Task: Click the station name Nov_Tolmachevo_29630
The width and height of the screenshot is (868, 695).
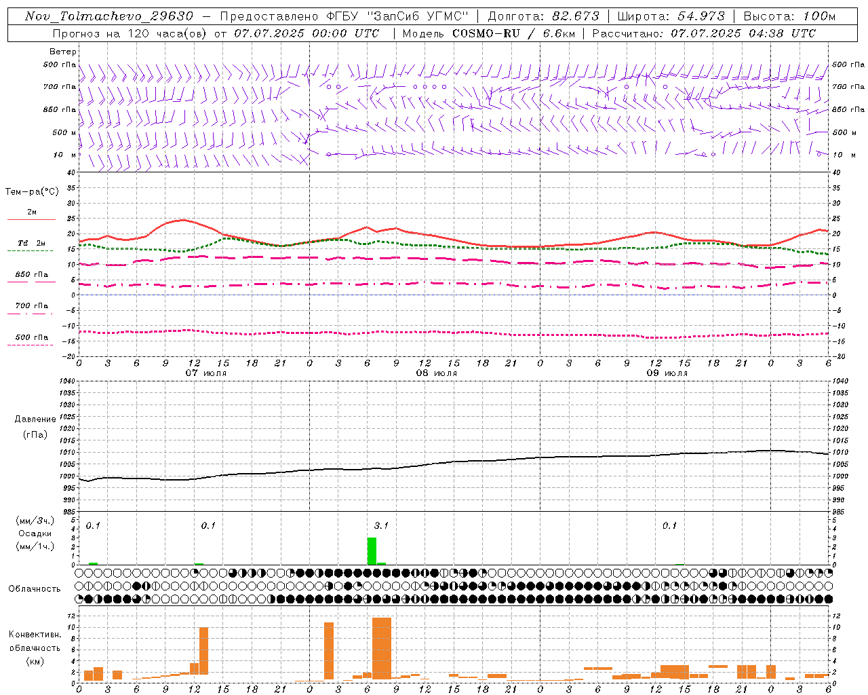Action: pos(109,16)
